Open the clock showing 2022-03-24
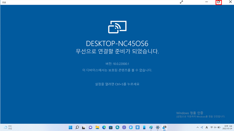The height and width of the screenshot is (131, 234). pyautogui.click(x=227, y=127)
